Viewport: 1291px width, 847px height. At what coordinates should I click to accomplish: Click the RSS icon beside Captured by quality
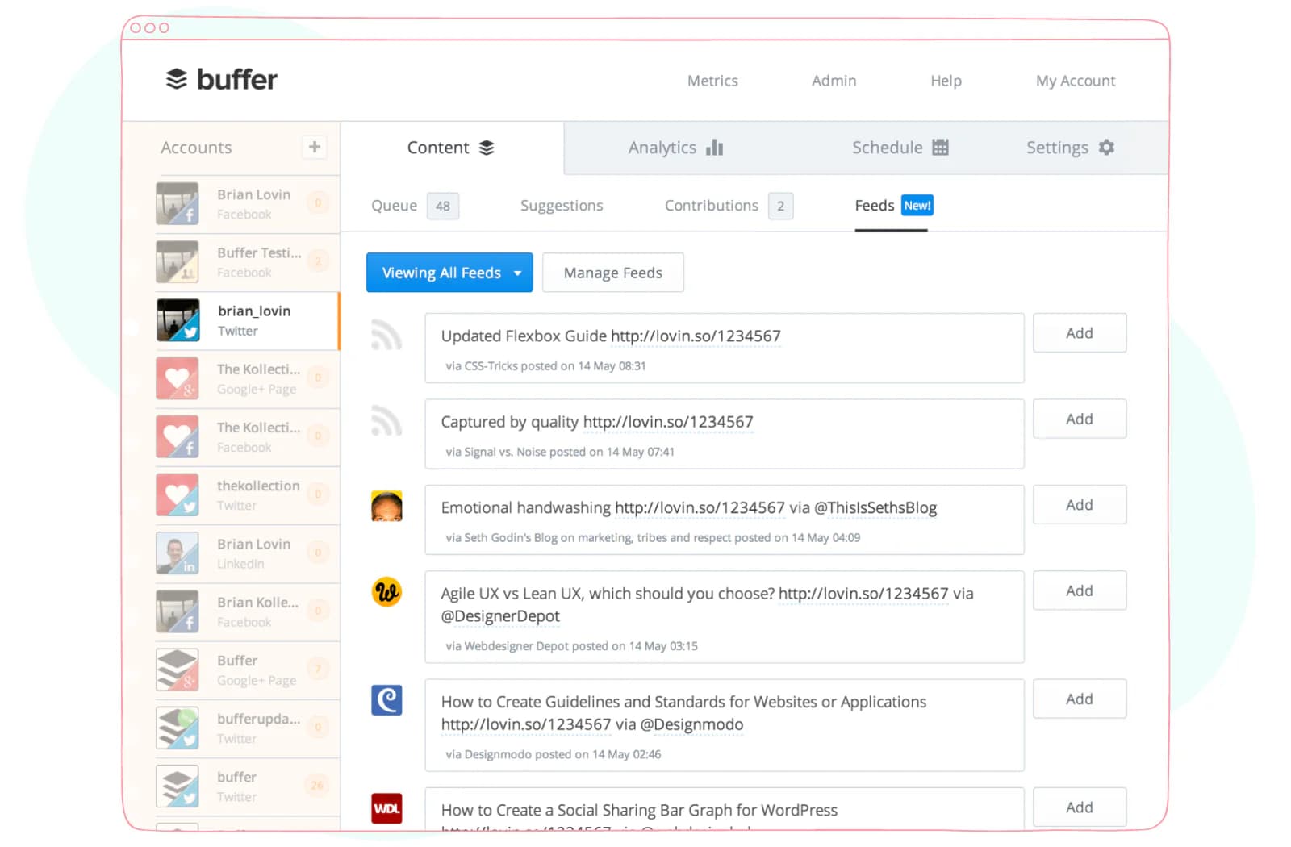tap(386, 421)
